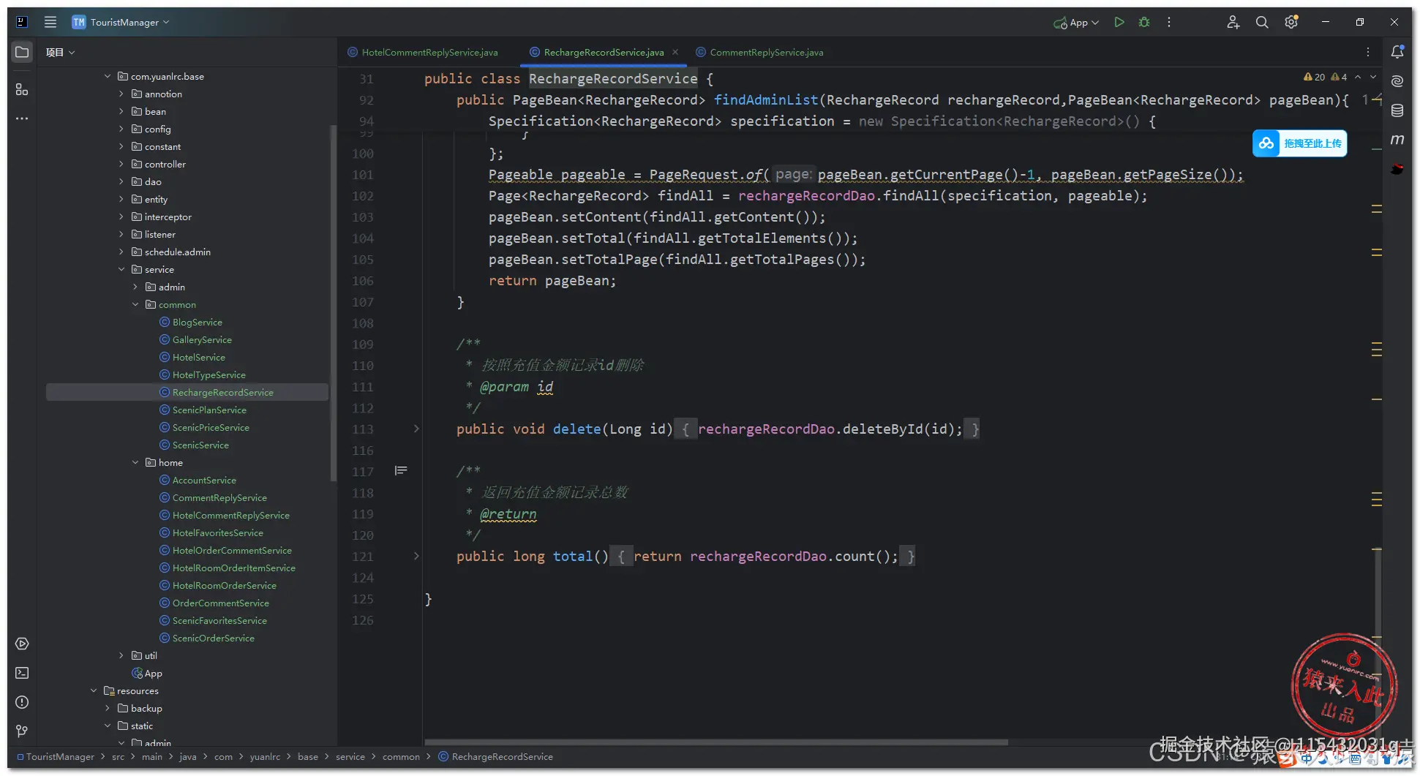Switch to CommentReplyService.java tab

click(759, 52)
